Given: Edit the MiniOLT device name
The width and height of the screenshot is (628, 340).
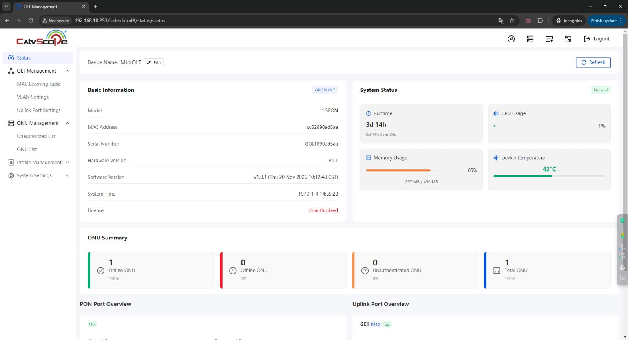Looking at the screenshot, I should tap(154, 62).
